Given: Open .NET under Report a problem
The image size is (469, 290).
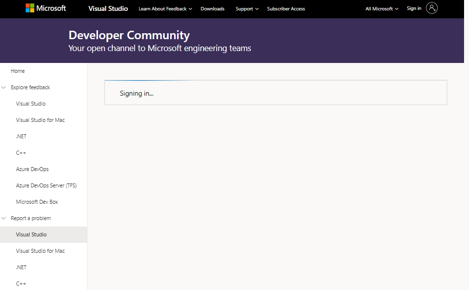Looking at the screenshot, I should (21, 267).
